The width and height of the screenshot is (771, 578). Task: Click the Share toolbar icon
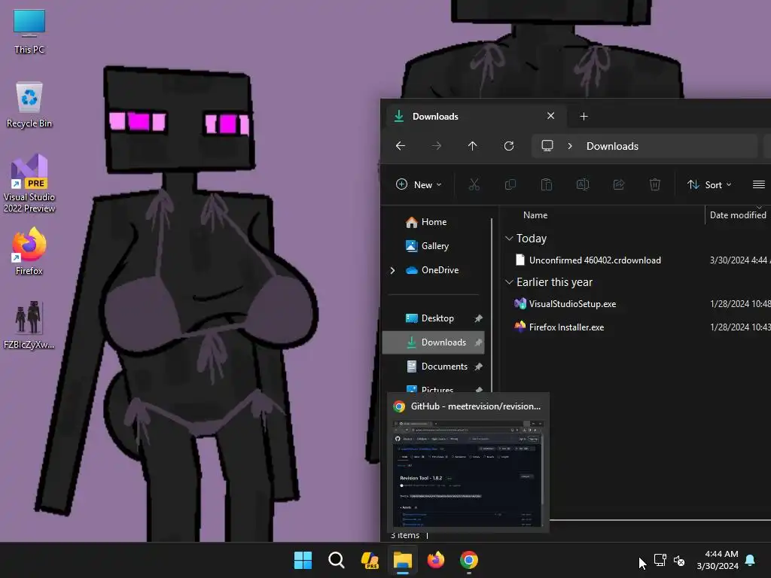[x=619, y=185]
